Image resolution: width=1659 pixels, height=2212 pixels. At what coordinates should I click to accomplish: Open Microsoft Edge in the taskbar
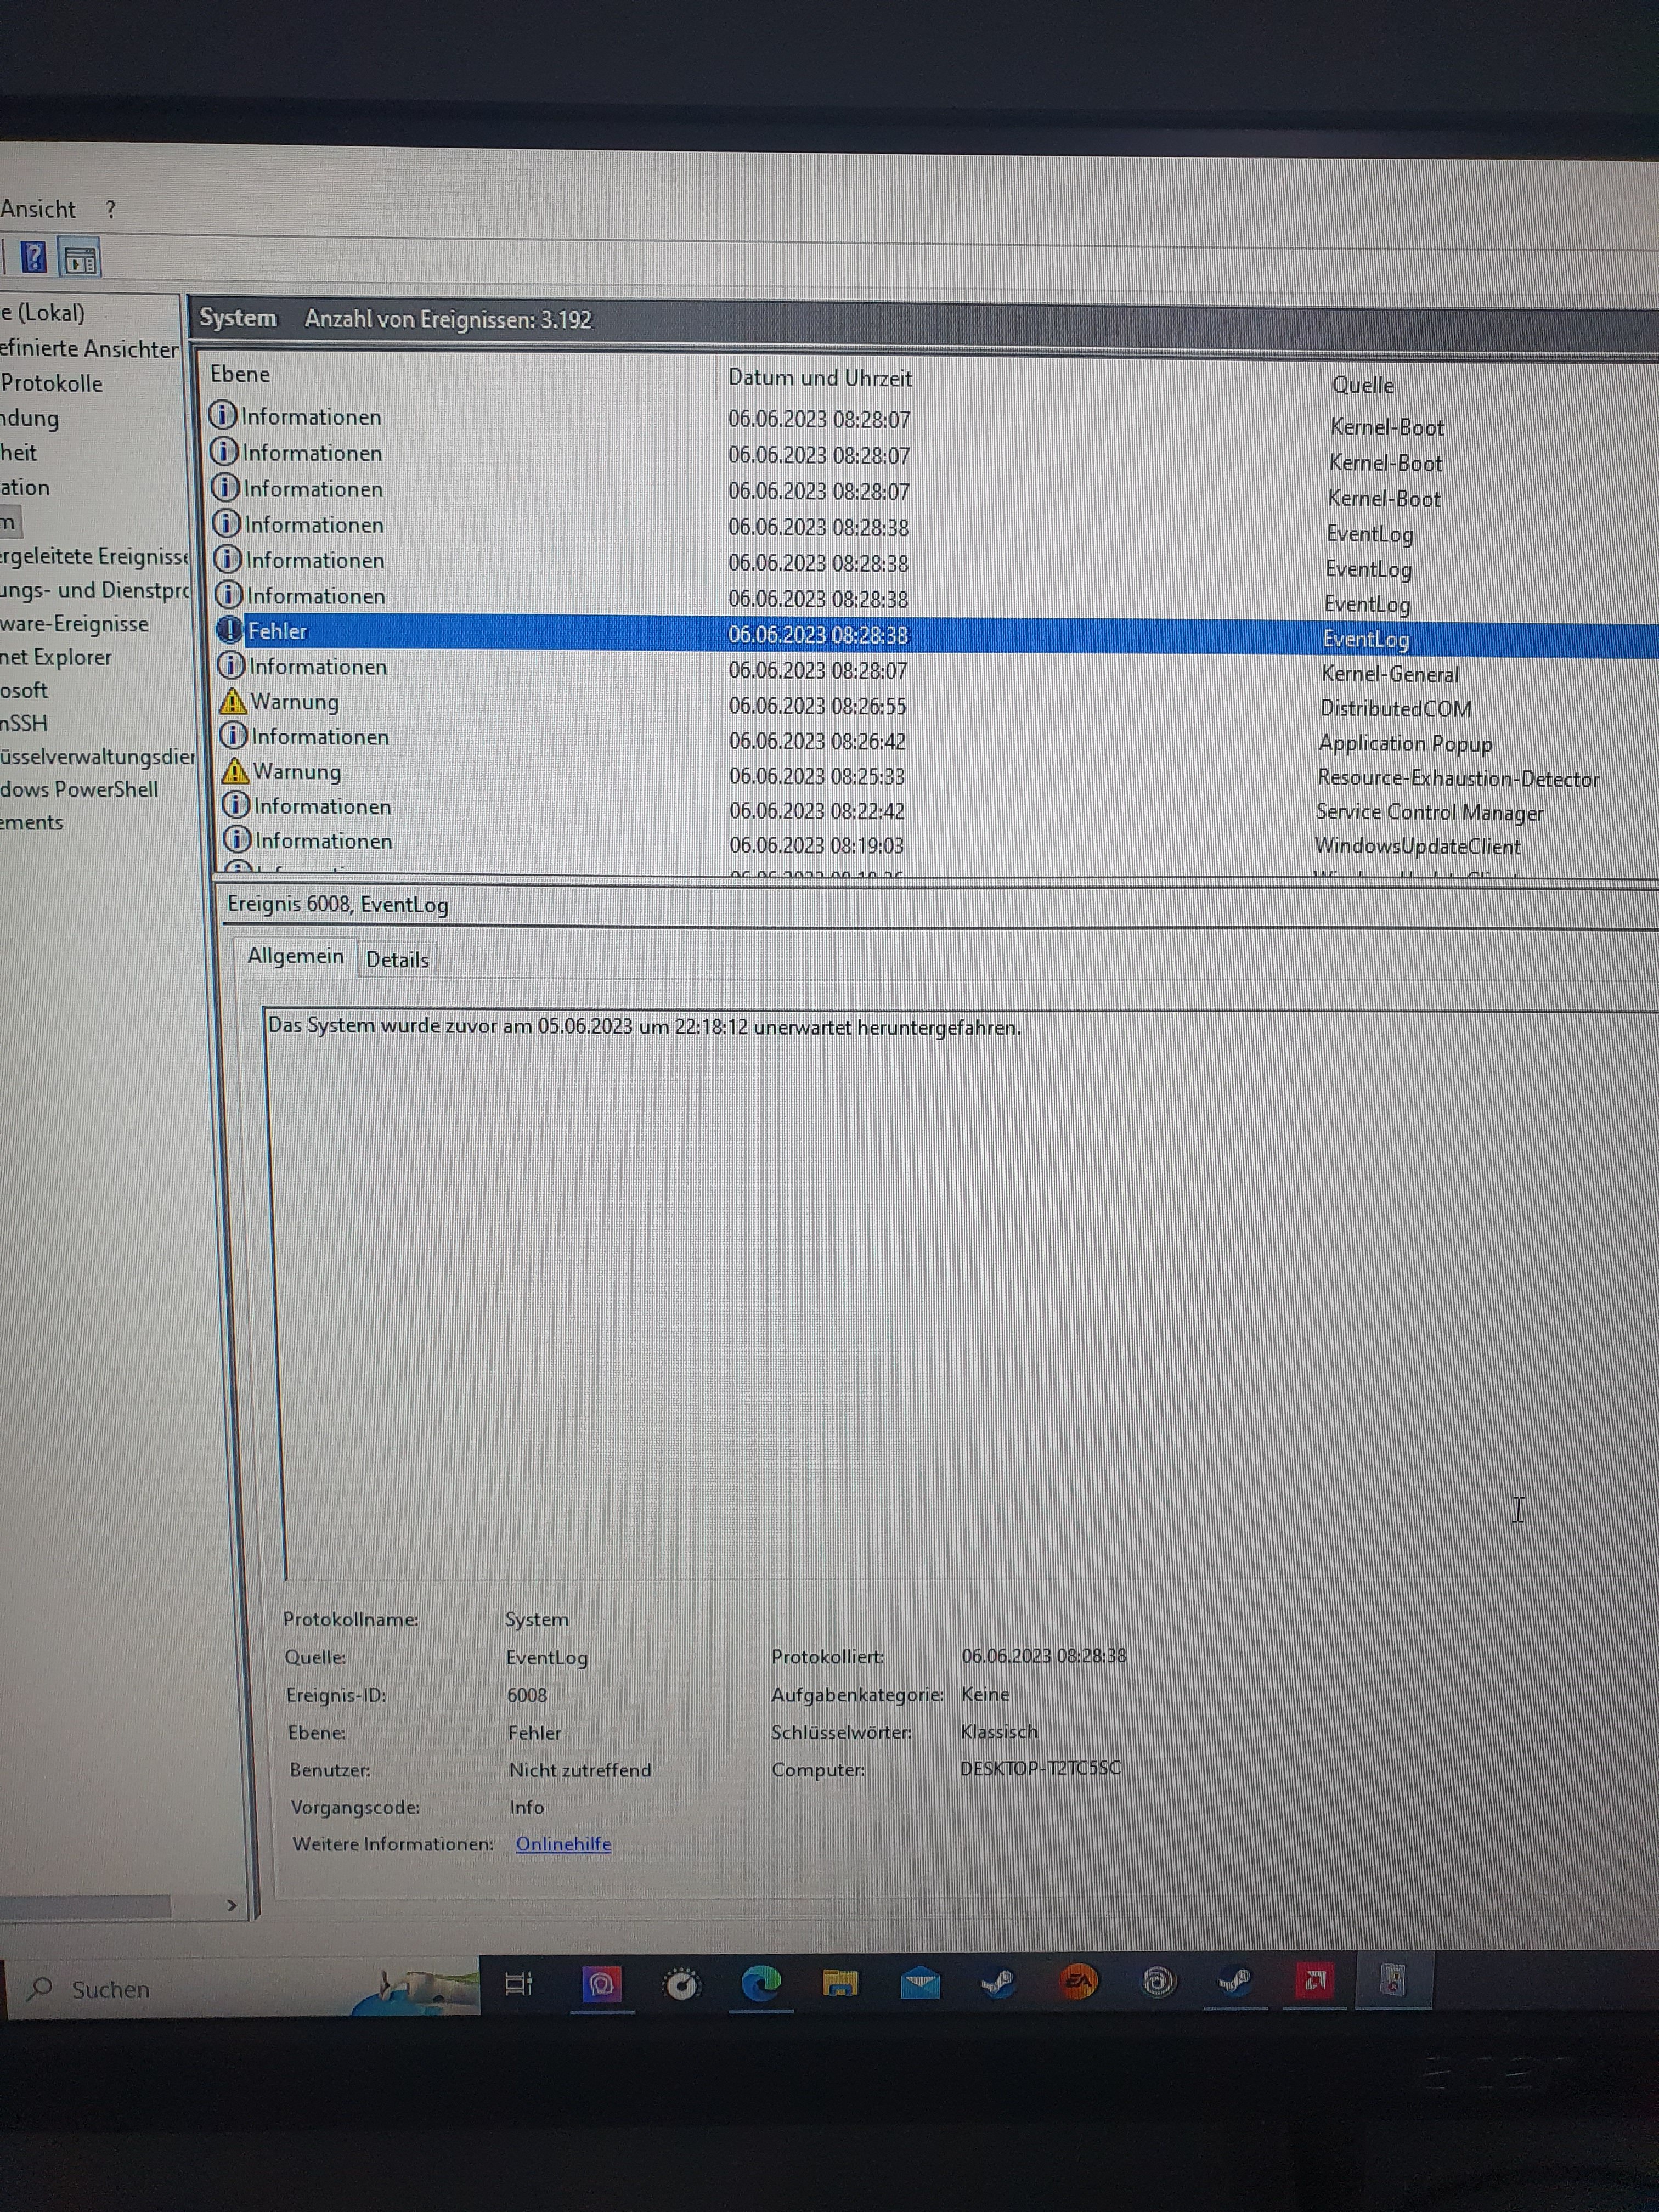[760, 1983]
